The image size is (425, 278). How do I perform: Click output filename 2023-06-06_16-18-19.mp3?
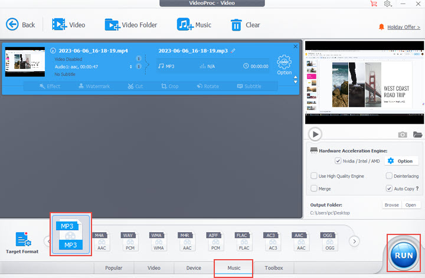(x=193, y=51)
